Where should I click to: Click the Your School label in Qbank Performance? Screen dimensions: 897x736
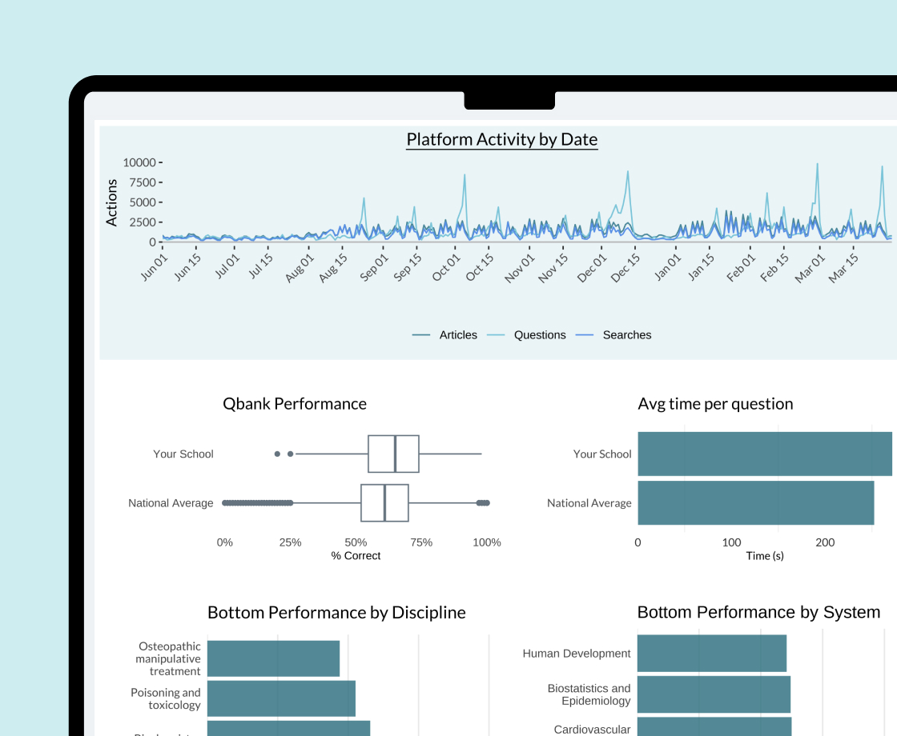pyautogui.click(x=183, y=454)
